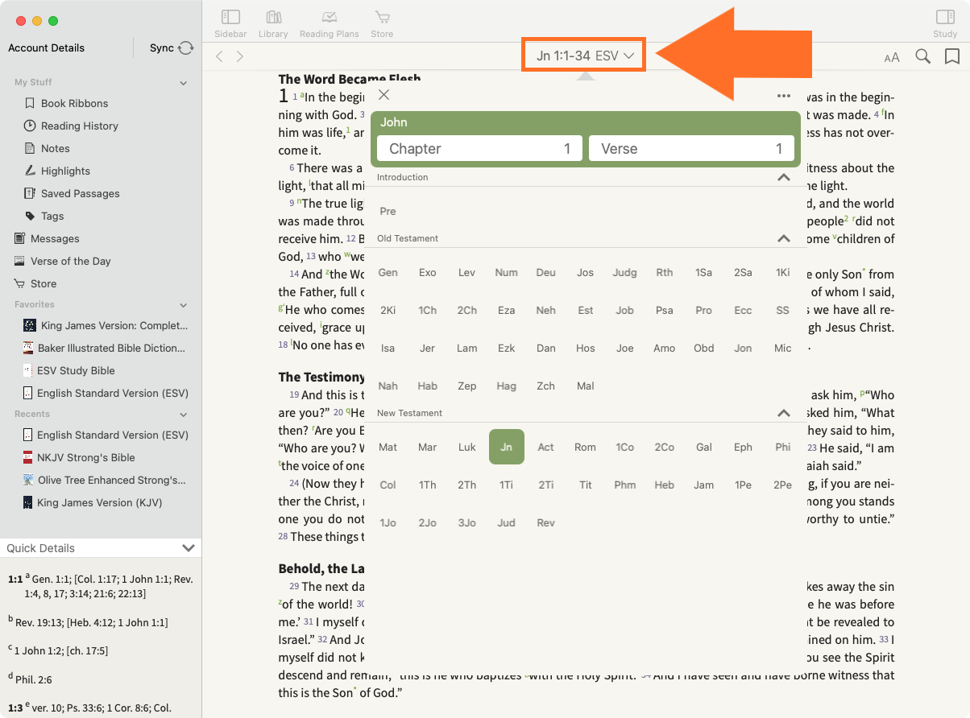970x718 pixels.
Task: Collapse the Quick Details panel
Action: (189, 548)
